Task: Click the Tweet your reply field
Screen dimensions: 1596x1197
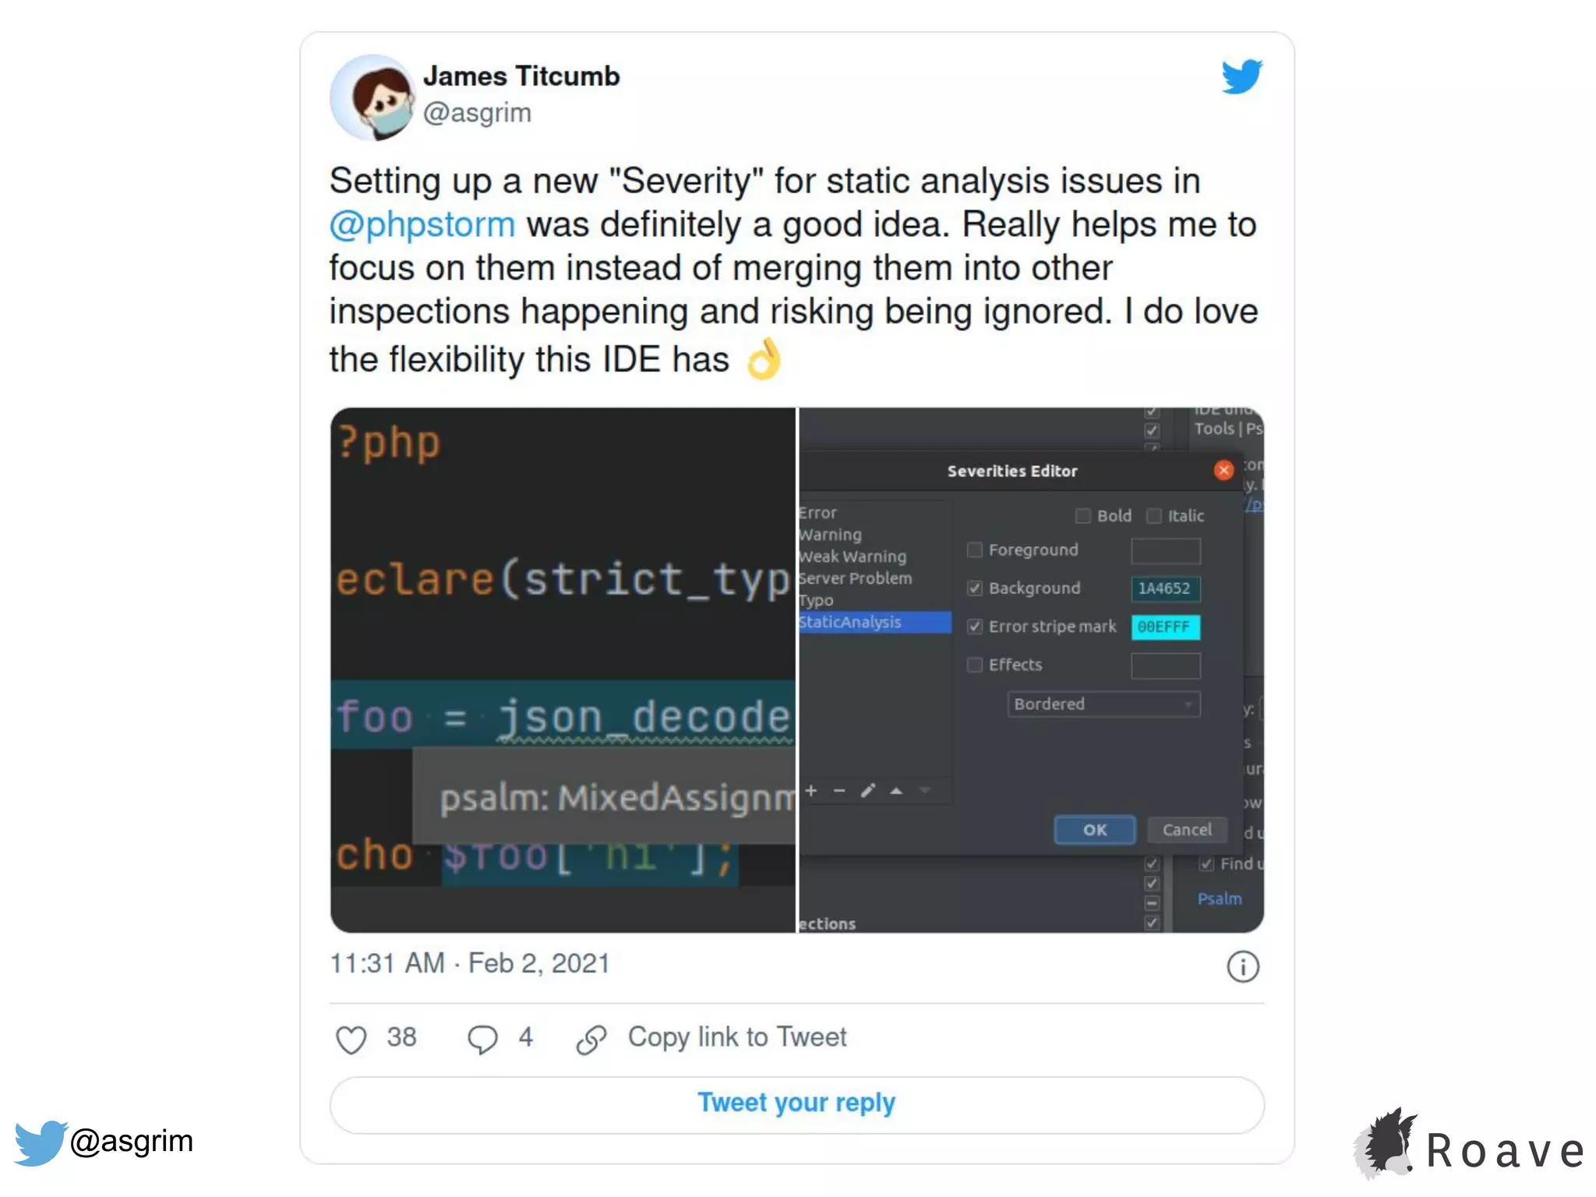Action: point(796,1103)
